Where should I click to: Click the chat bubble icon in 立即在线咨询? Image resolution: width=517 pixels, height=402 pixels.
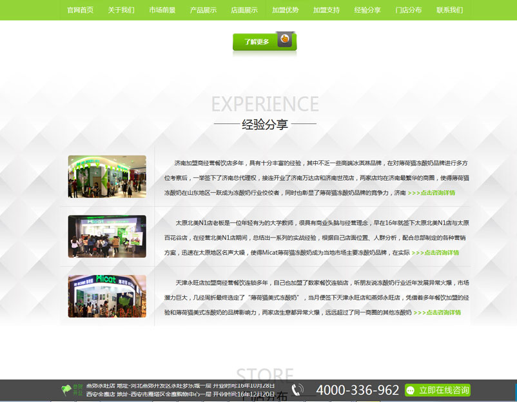click(411, 390)
